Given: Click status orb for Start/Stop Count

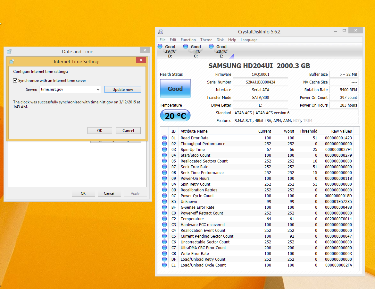Looking at the screenshot, I should click(164, 155).
